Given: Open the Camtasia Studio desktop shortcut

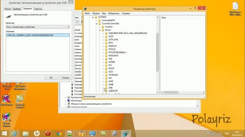Looking at the screenshot, I should pyautogui.click(x=20, y=101).
